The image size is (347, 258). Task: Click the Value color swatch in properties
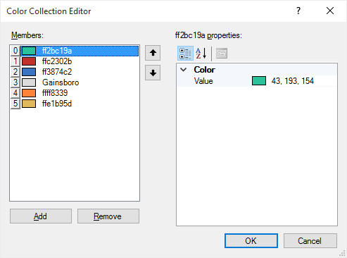(x=259, y=81)
